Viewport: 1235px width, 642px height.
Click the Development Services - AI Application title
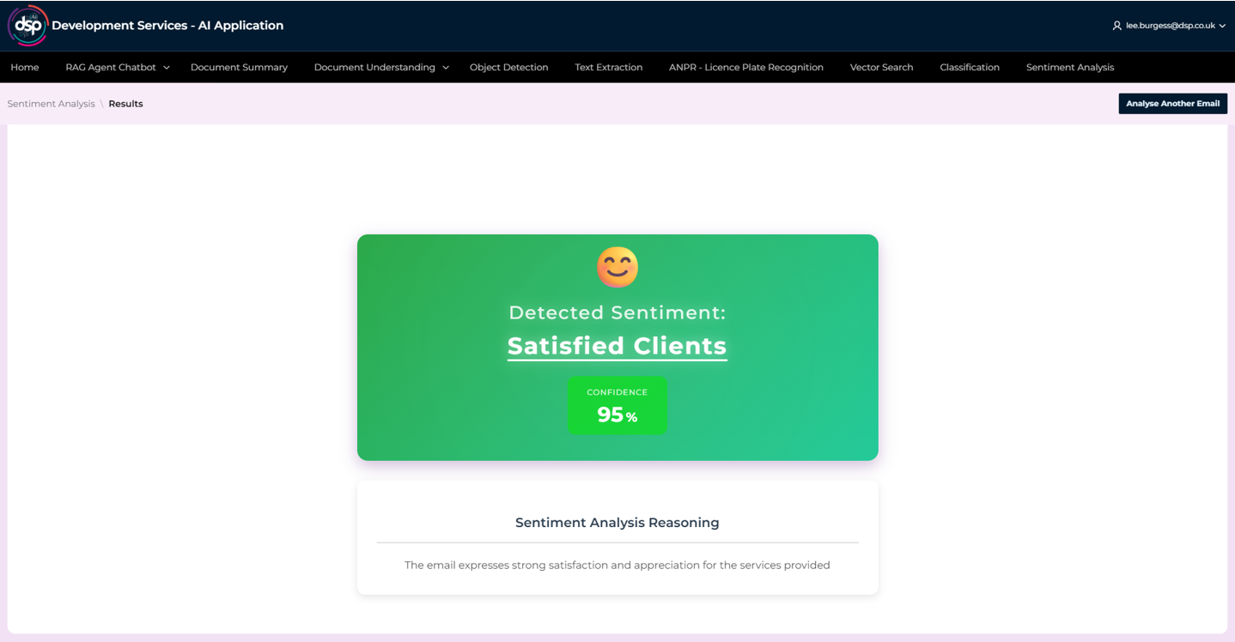pos(167,26)
